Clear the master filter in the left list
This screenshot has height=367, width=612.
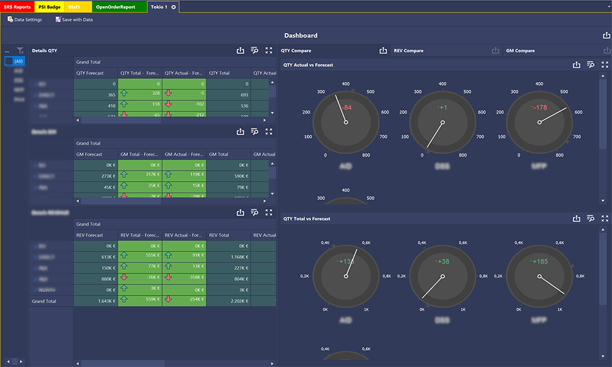click(20, 51)
